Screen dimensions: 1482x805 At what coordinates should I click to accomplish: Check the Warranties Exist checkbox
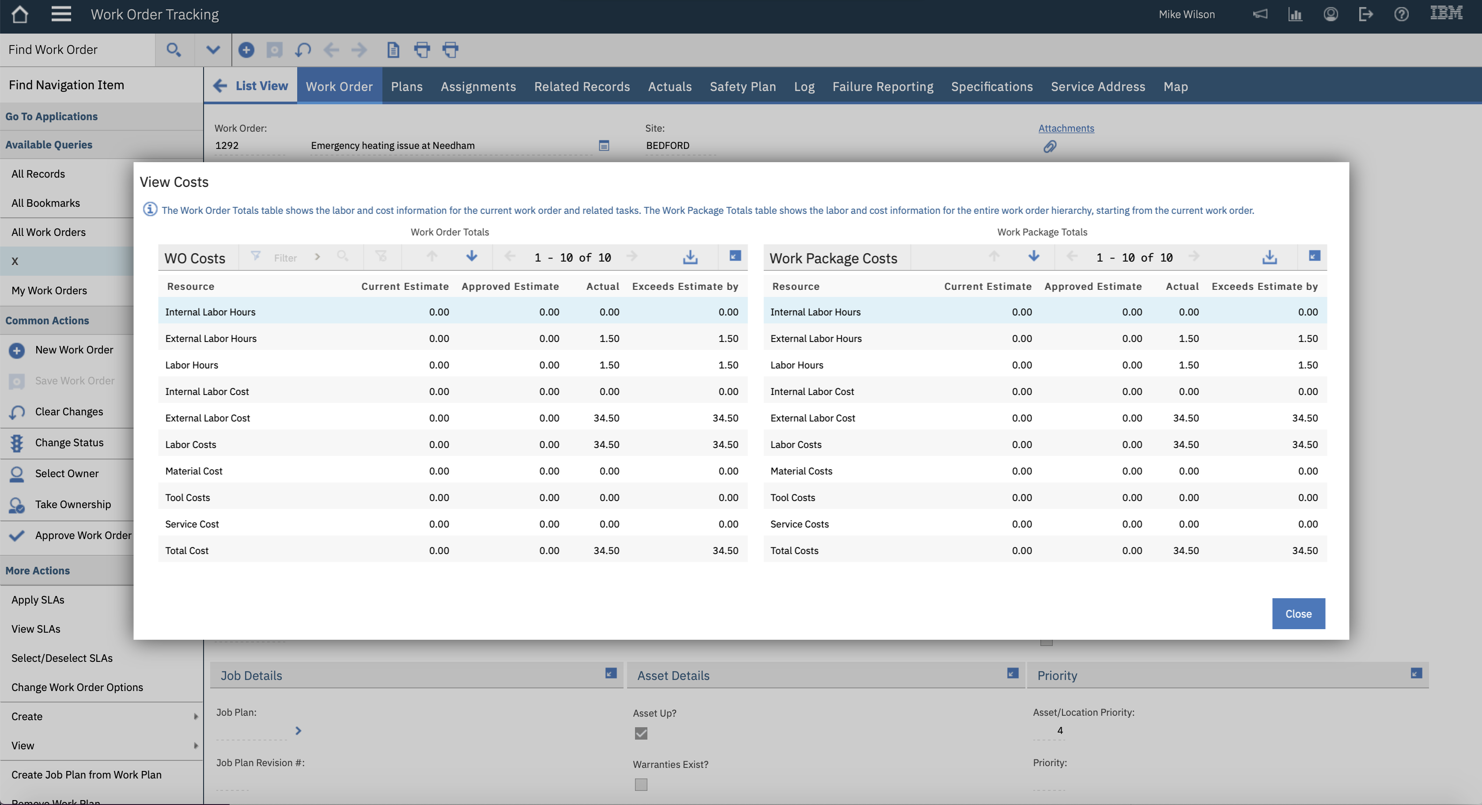pyautogui.click(x=641, y=784)
